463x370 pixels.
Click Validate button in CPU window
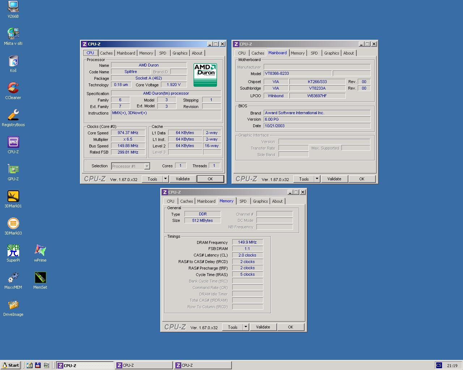(x=183, y=179)
